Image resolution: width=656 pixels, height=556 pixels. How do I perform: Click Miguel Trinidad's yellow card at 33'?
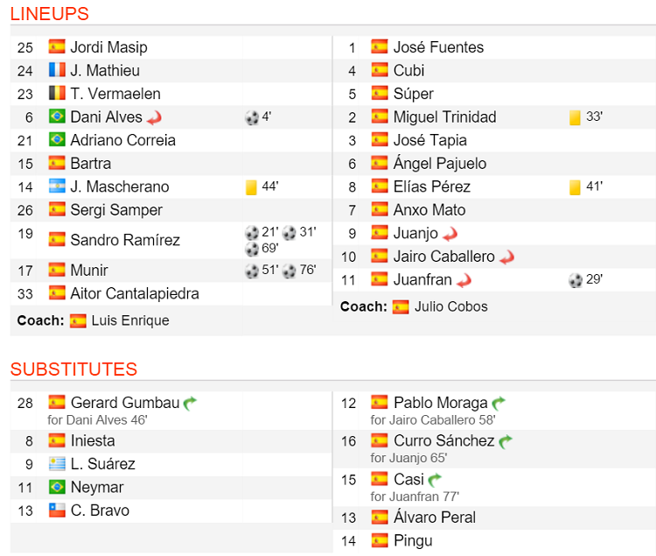click(575, 117)
